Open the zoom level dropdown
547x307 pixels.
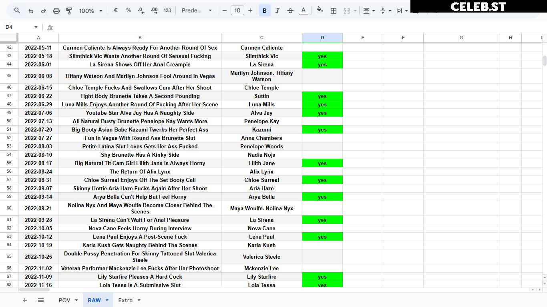pyautogui.click(x=91, y=10)
